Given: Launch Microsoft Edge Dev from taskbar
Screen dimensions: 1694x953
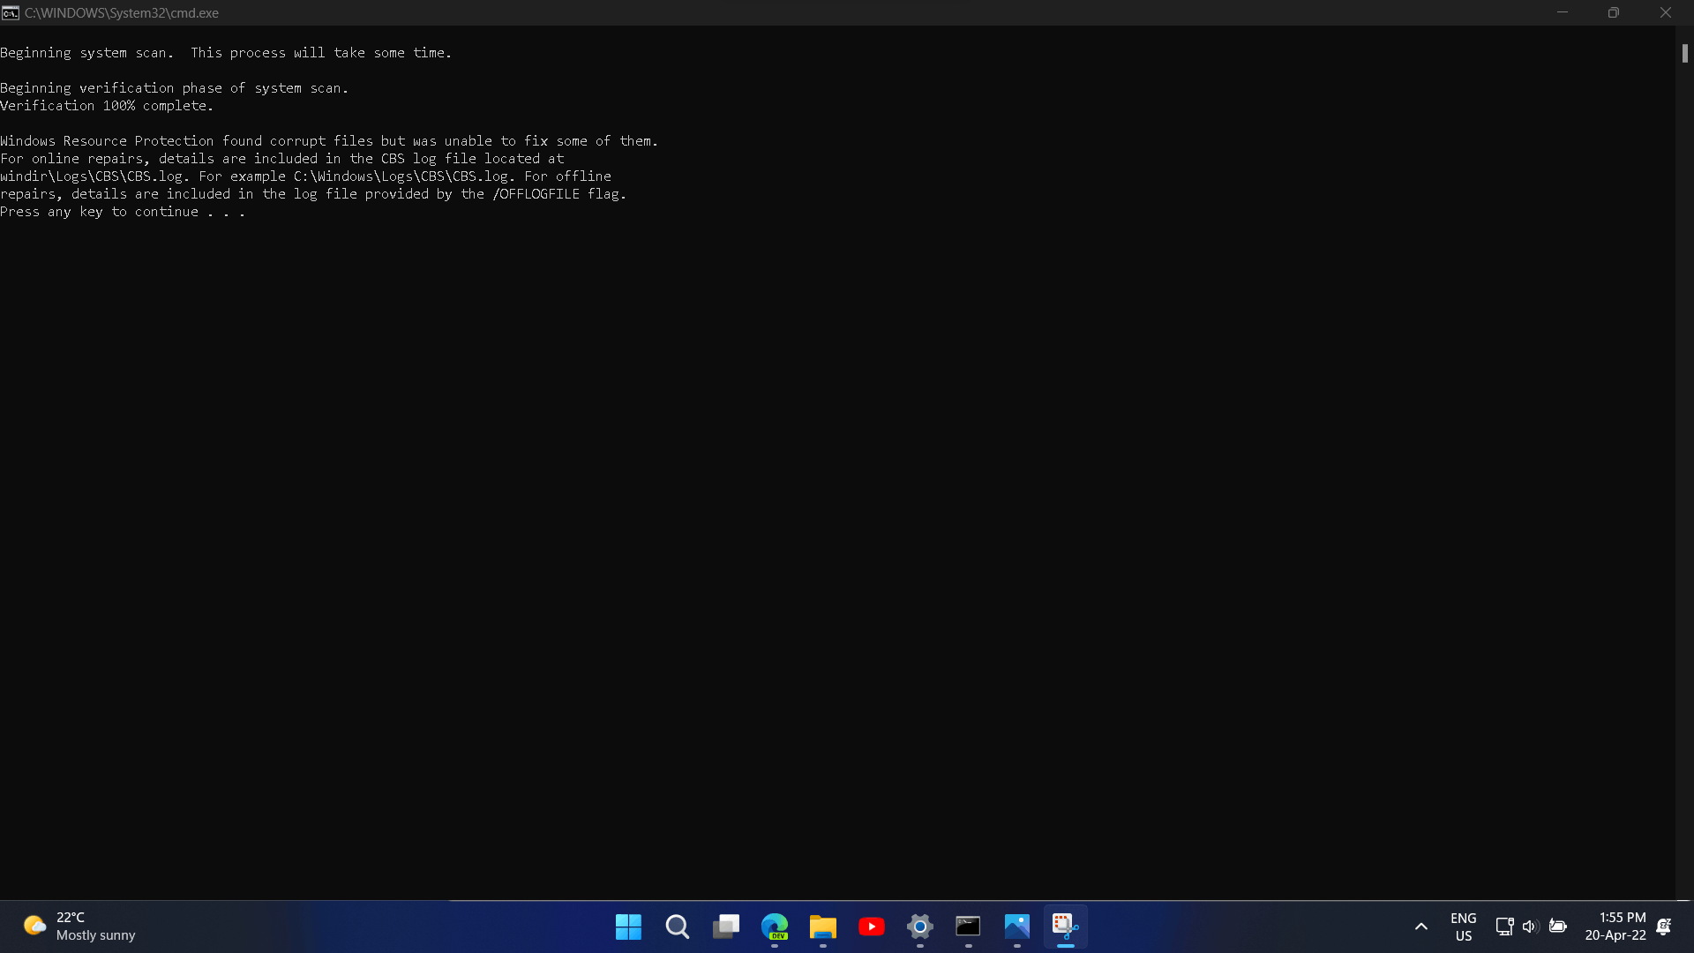Looking at the screenshot, I should click(774, 927).
